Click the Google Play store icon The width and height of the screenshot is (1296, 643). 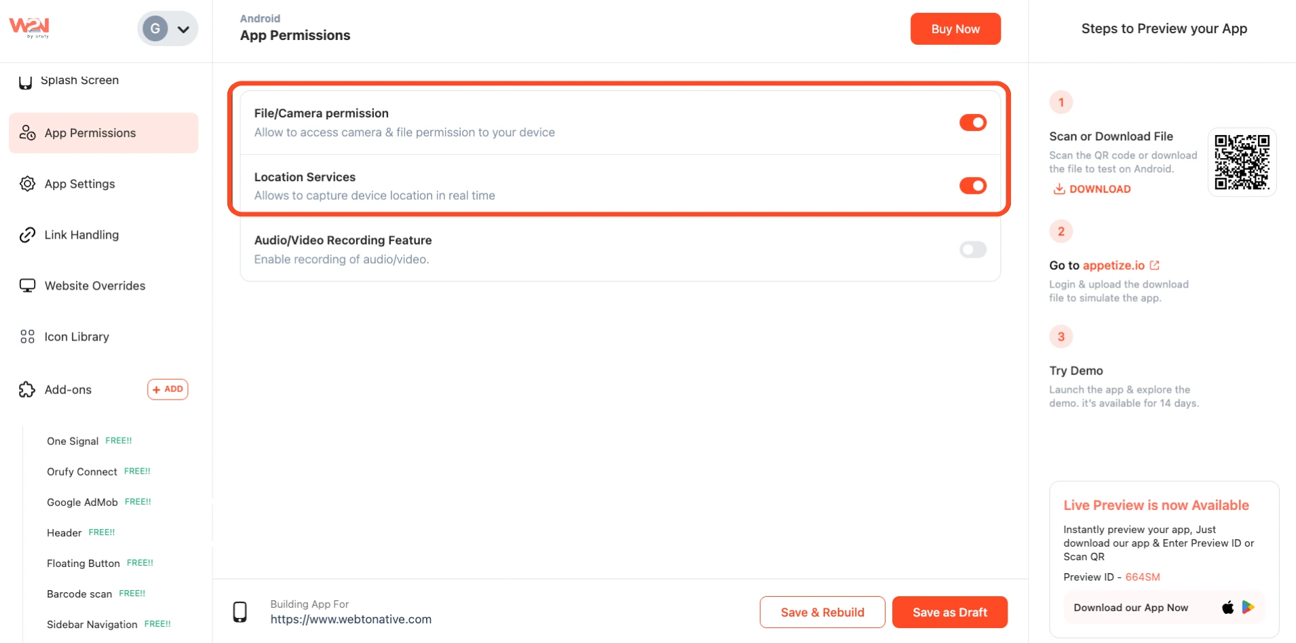coord(1248,608)
